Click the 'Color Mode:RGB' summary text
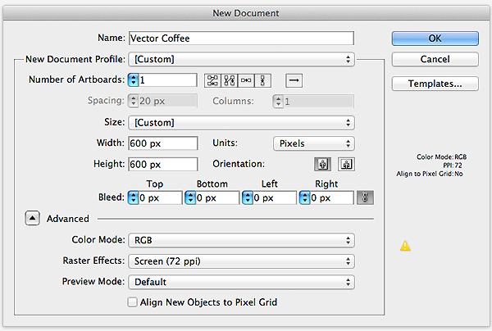 (441, 156)
